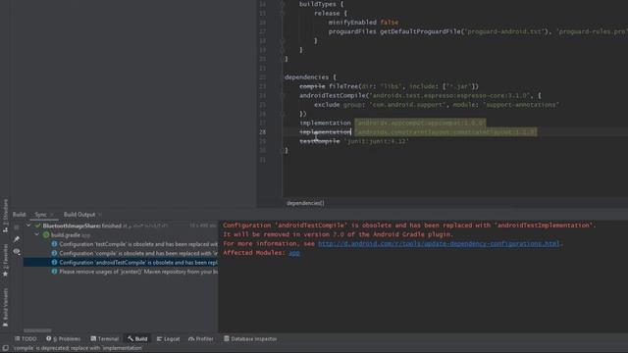Click the 'testCompile' keyword in editor
This screenshot has width=628, height=353.
pos(320,141)
